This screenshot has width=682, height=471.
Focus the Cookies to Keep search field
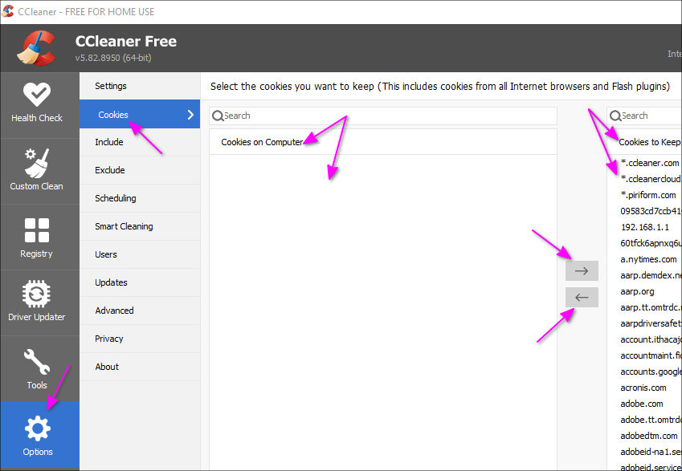click(x=644, y=116)
